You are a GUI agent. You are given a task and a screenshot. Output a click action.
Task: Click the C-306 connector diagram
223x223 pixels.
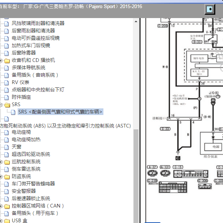(205, 186)
